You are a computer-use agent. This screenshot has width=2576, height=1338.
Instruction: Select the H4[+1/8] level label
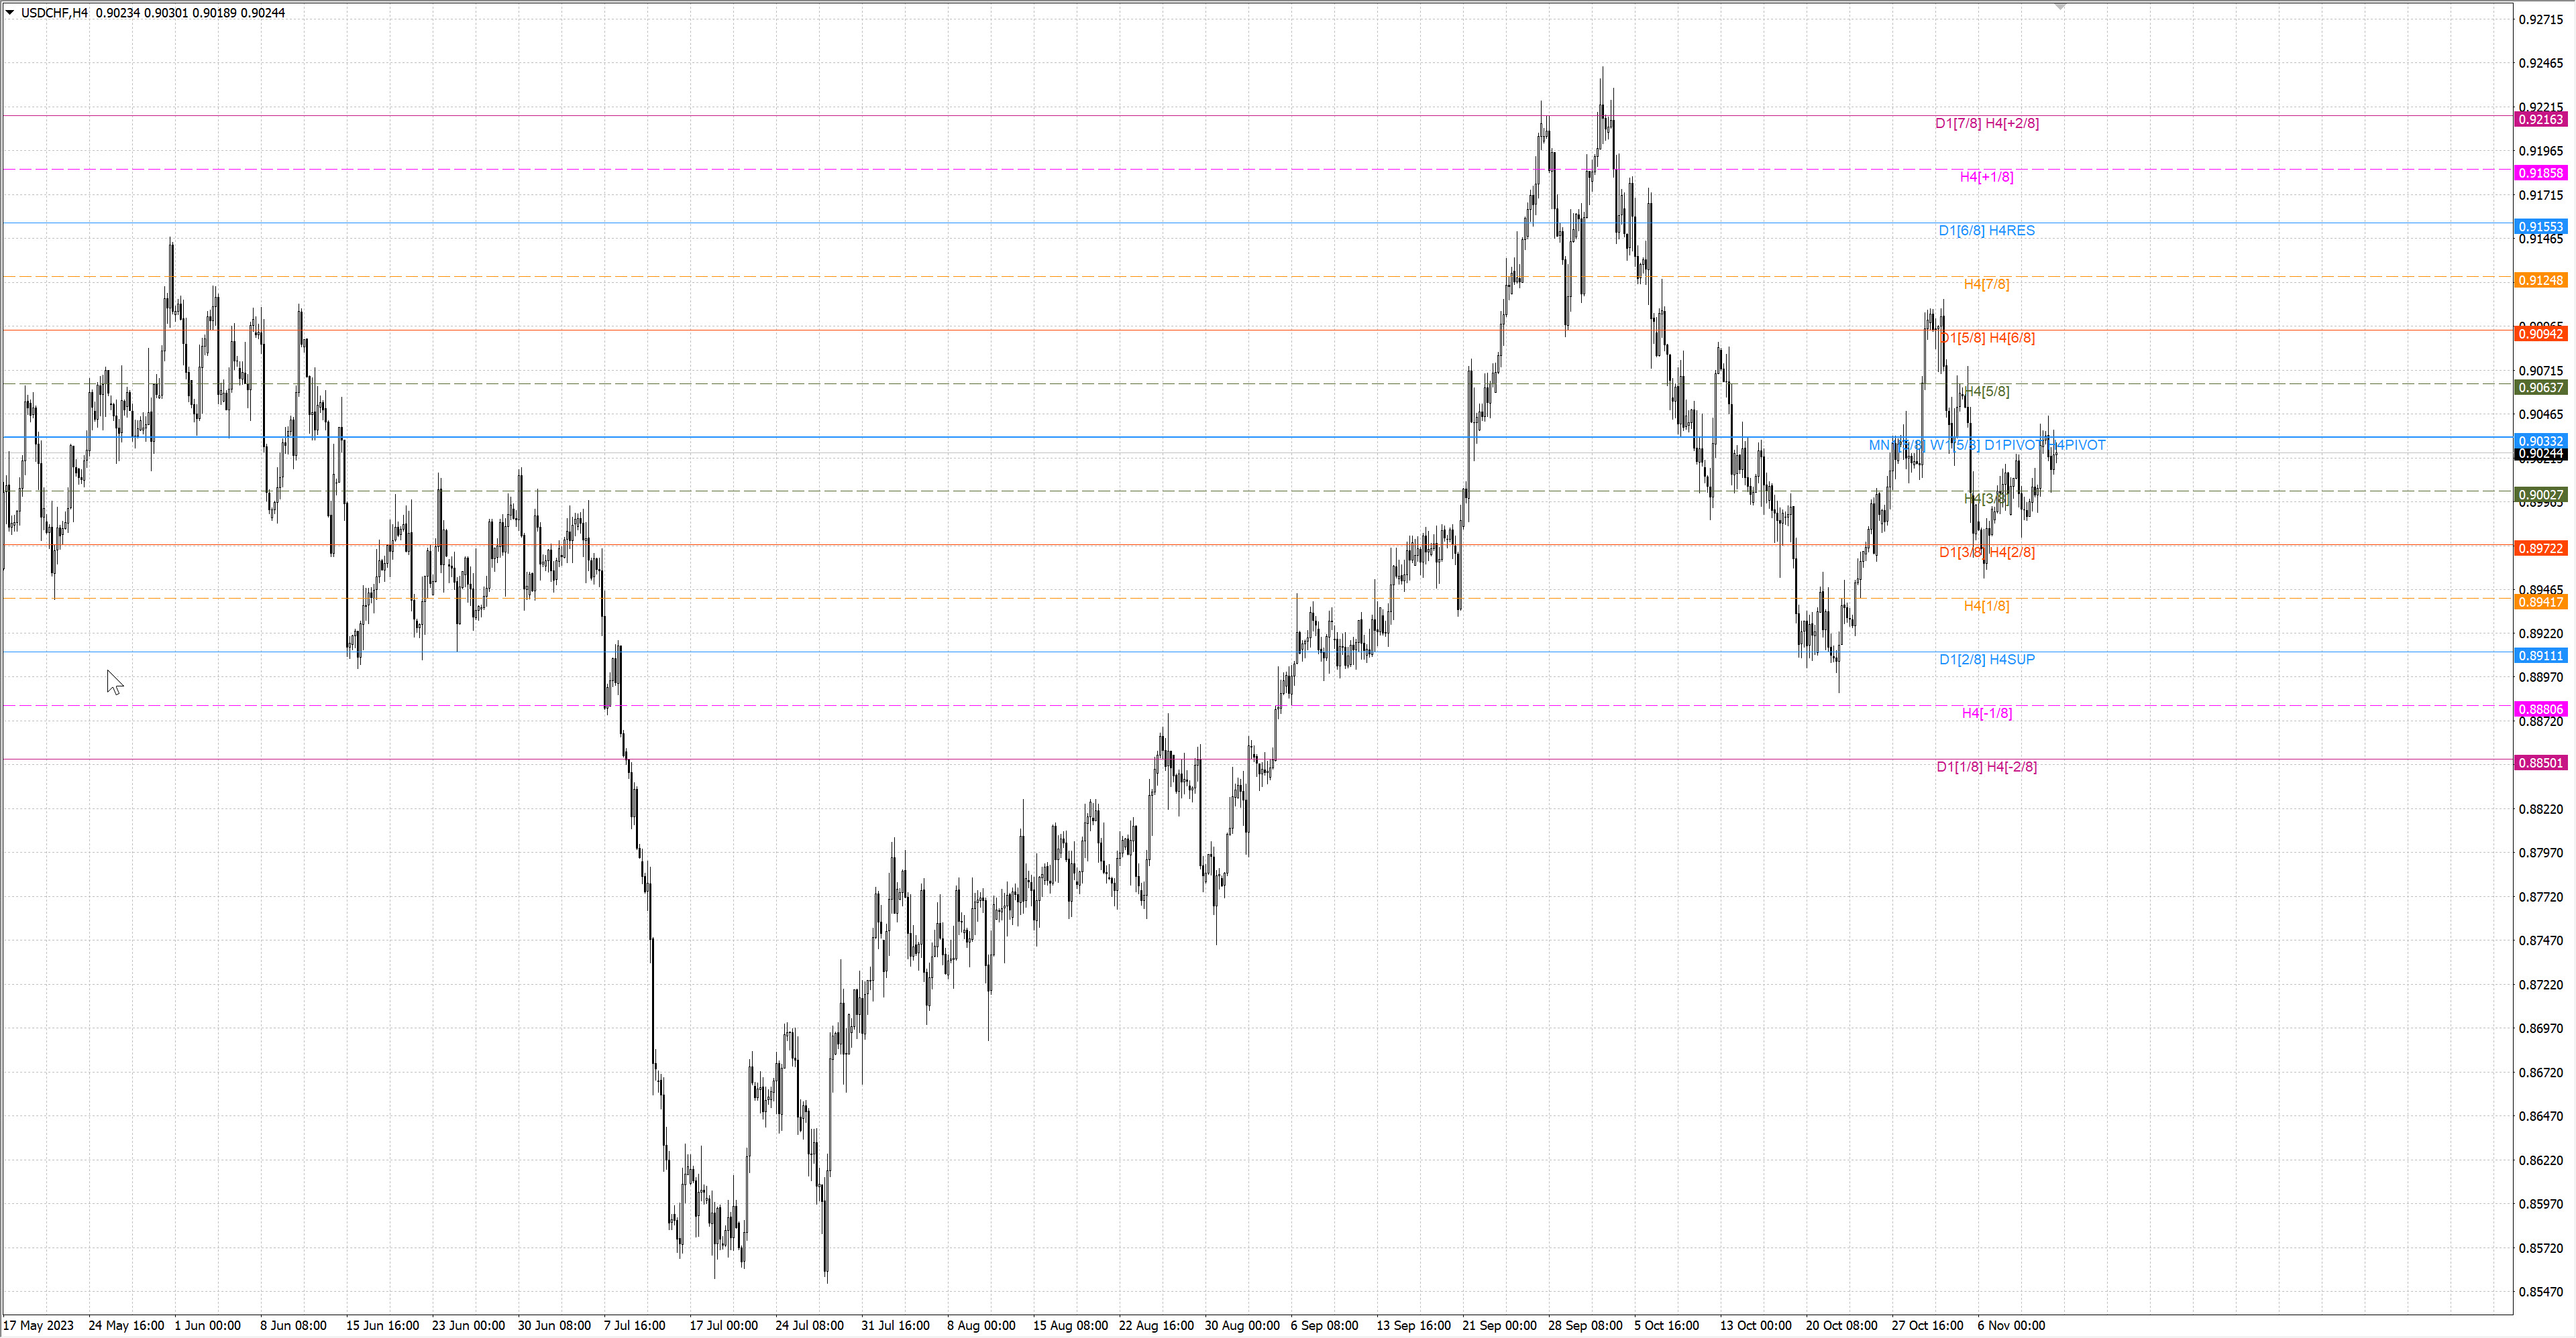tap(1986, 177)
